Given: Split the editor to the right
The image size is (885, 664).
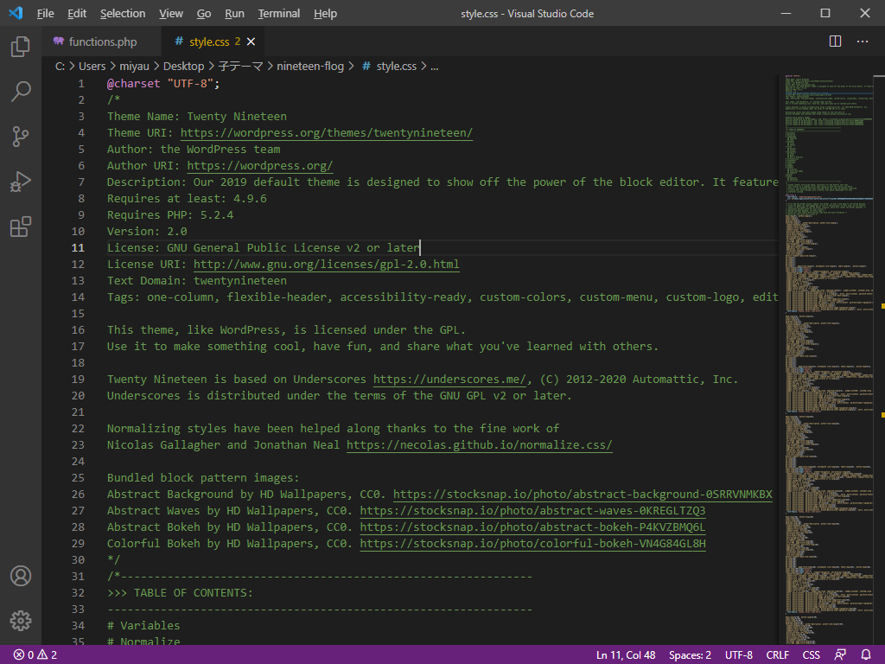Looking at the screenshot, I should (x=836, y=41).
